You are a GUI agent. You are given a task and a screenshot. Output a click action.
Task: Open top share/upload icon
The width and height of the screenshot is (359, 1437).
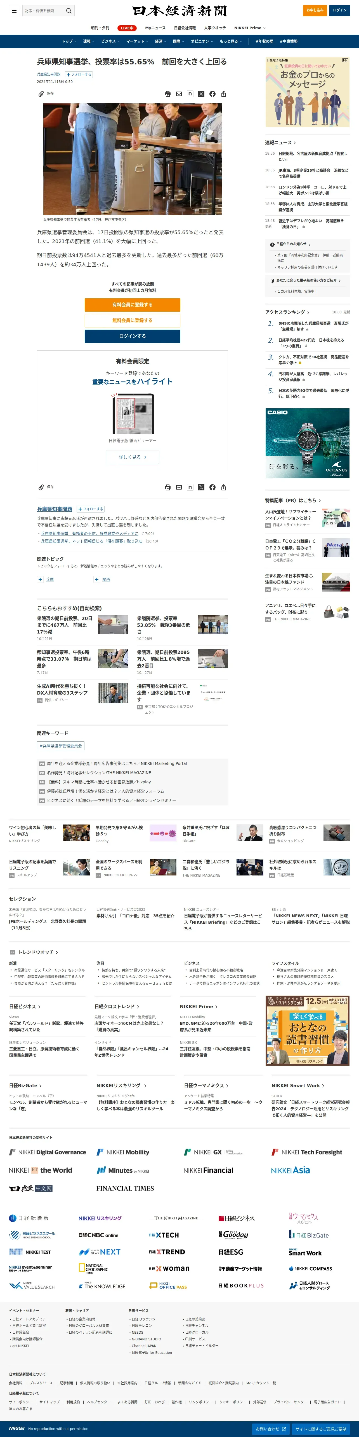pyautogui.click(x=223, y=94)
